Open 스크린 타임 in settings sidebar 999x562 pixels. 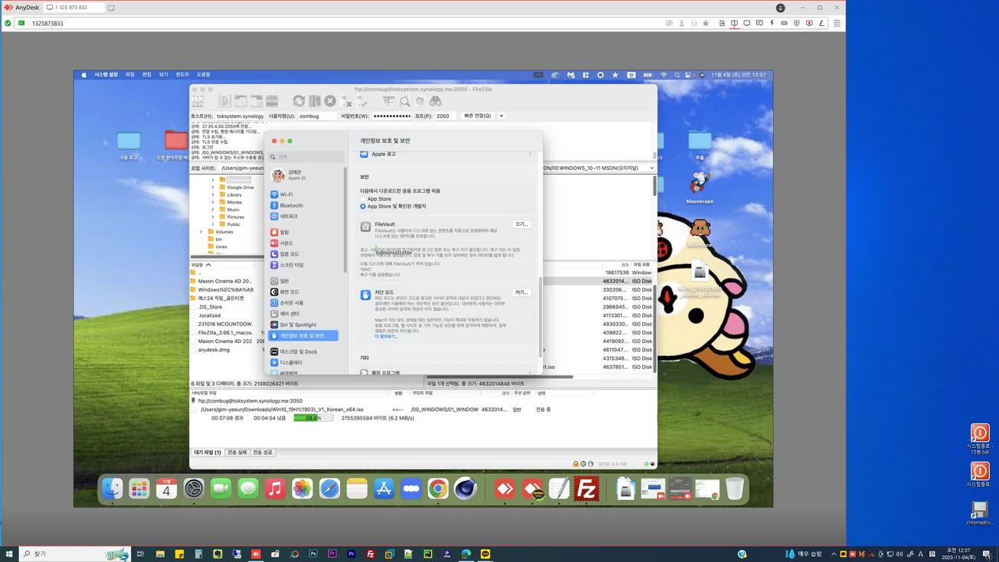coord(304,265)
